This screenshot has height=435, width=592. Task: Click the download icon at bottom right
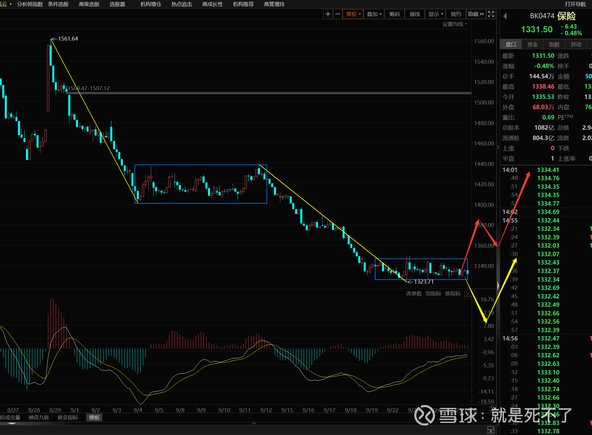pyautogui.click(x=491, y=430)
